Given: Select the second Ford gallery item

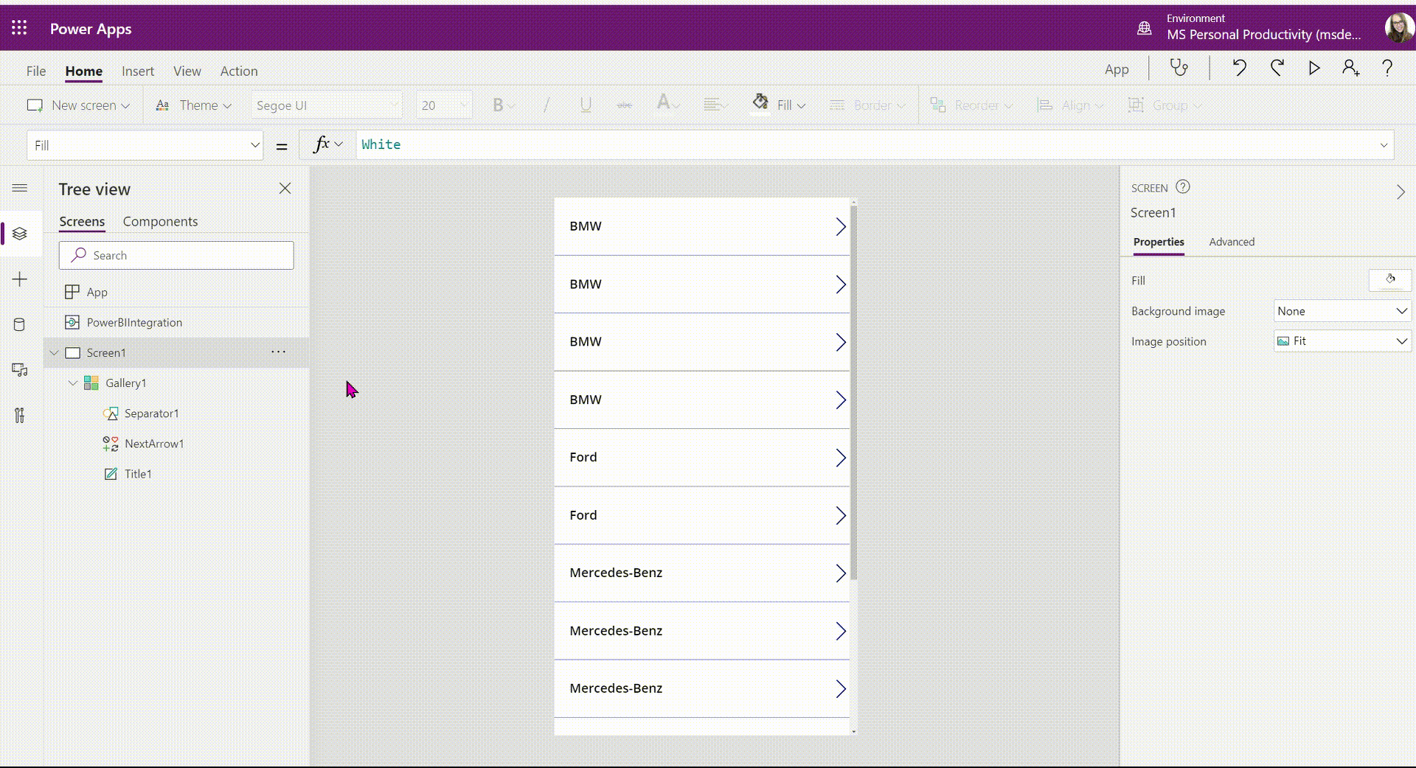Looking at the screenshot, I should 701,515.
